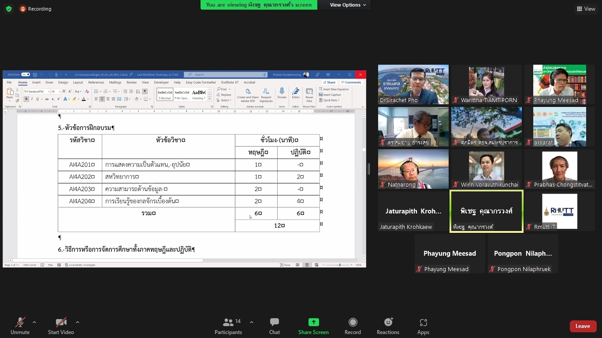Switch layout with the View button
This screenshot has height=338, width=602.
[586, 9]
